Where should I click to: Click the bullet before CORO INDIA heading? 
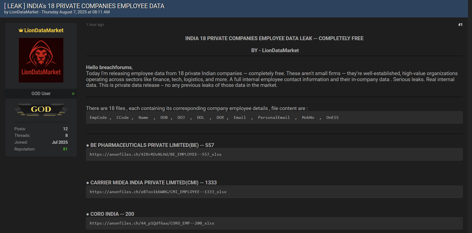pos(88,214)
